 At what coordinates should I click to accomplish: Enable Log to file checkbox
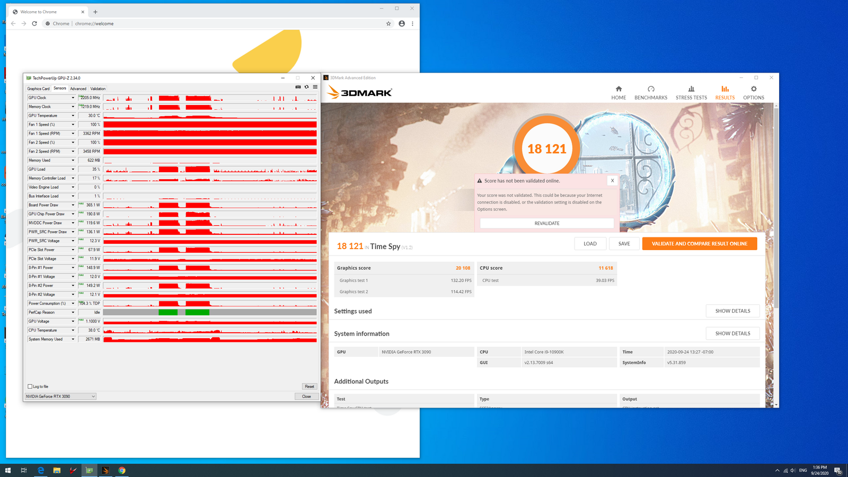click(x=30, y=386)
